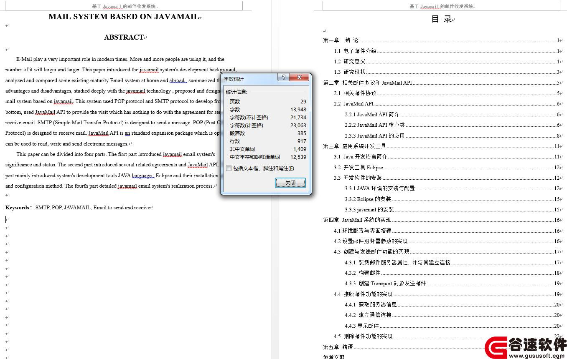Jump to 4.3.2 构建邮件
567x359 pixels.
point(452,273)
